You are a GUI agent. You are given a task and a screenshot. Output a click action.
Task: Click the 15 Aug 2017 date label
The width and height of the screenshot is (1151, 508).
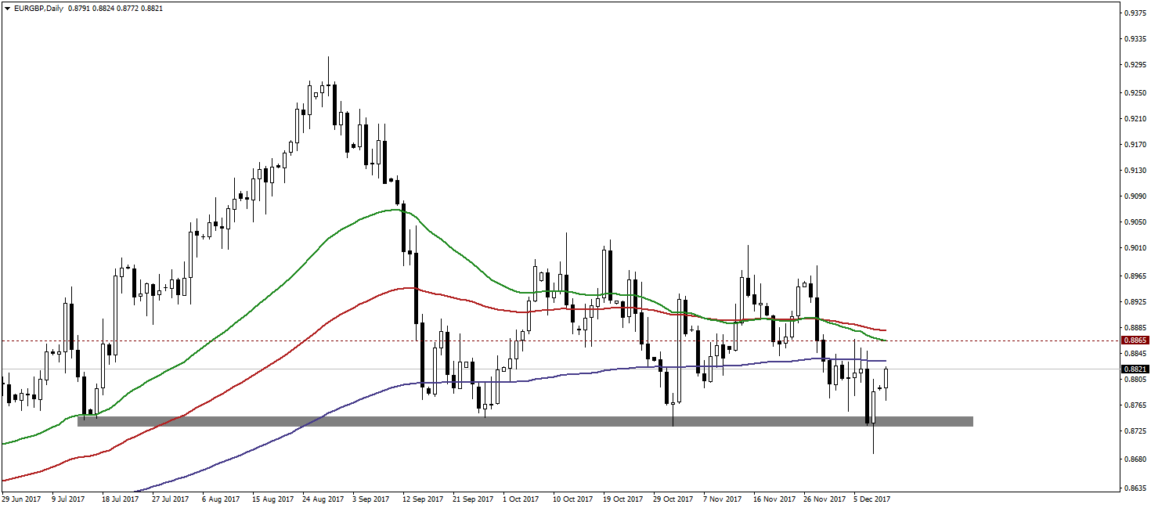click(x=272, y=499)
